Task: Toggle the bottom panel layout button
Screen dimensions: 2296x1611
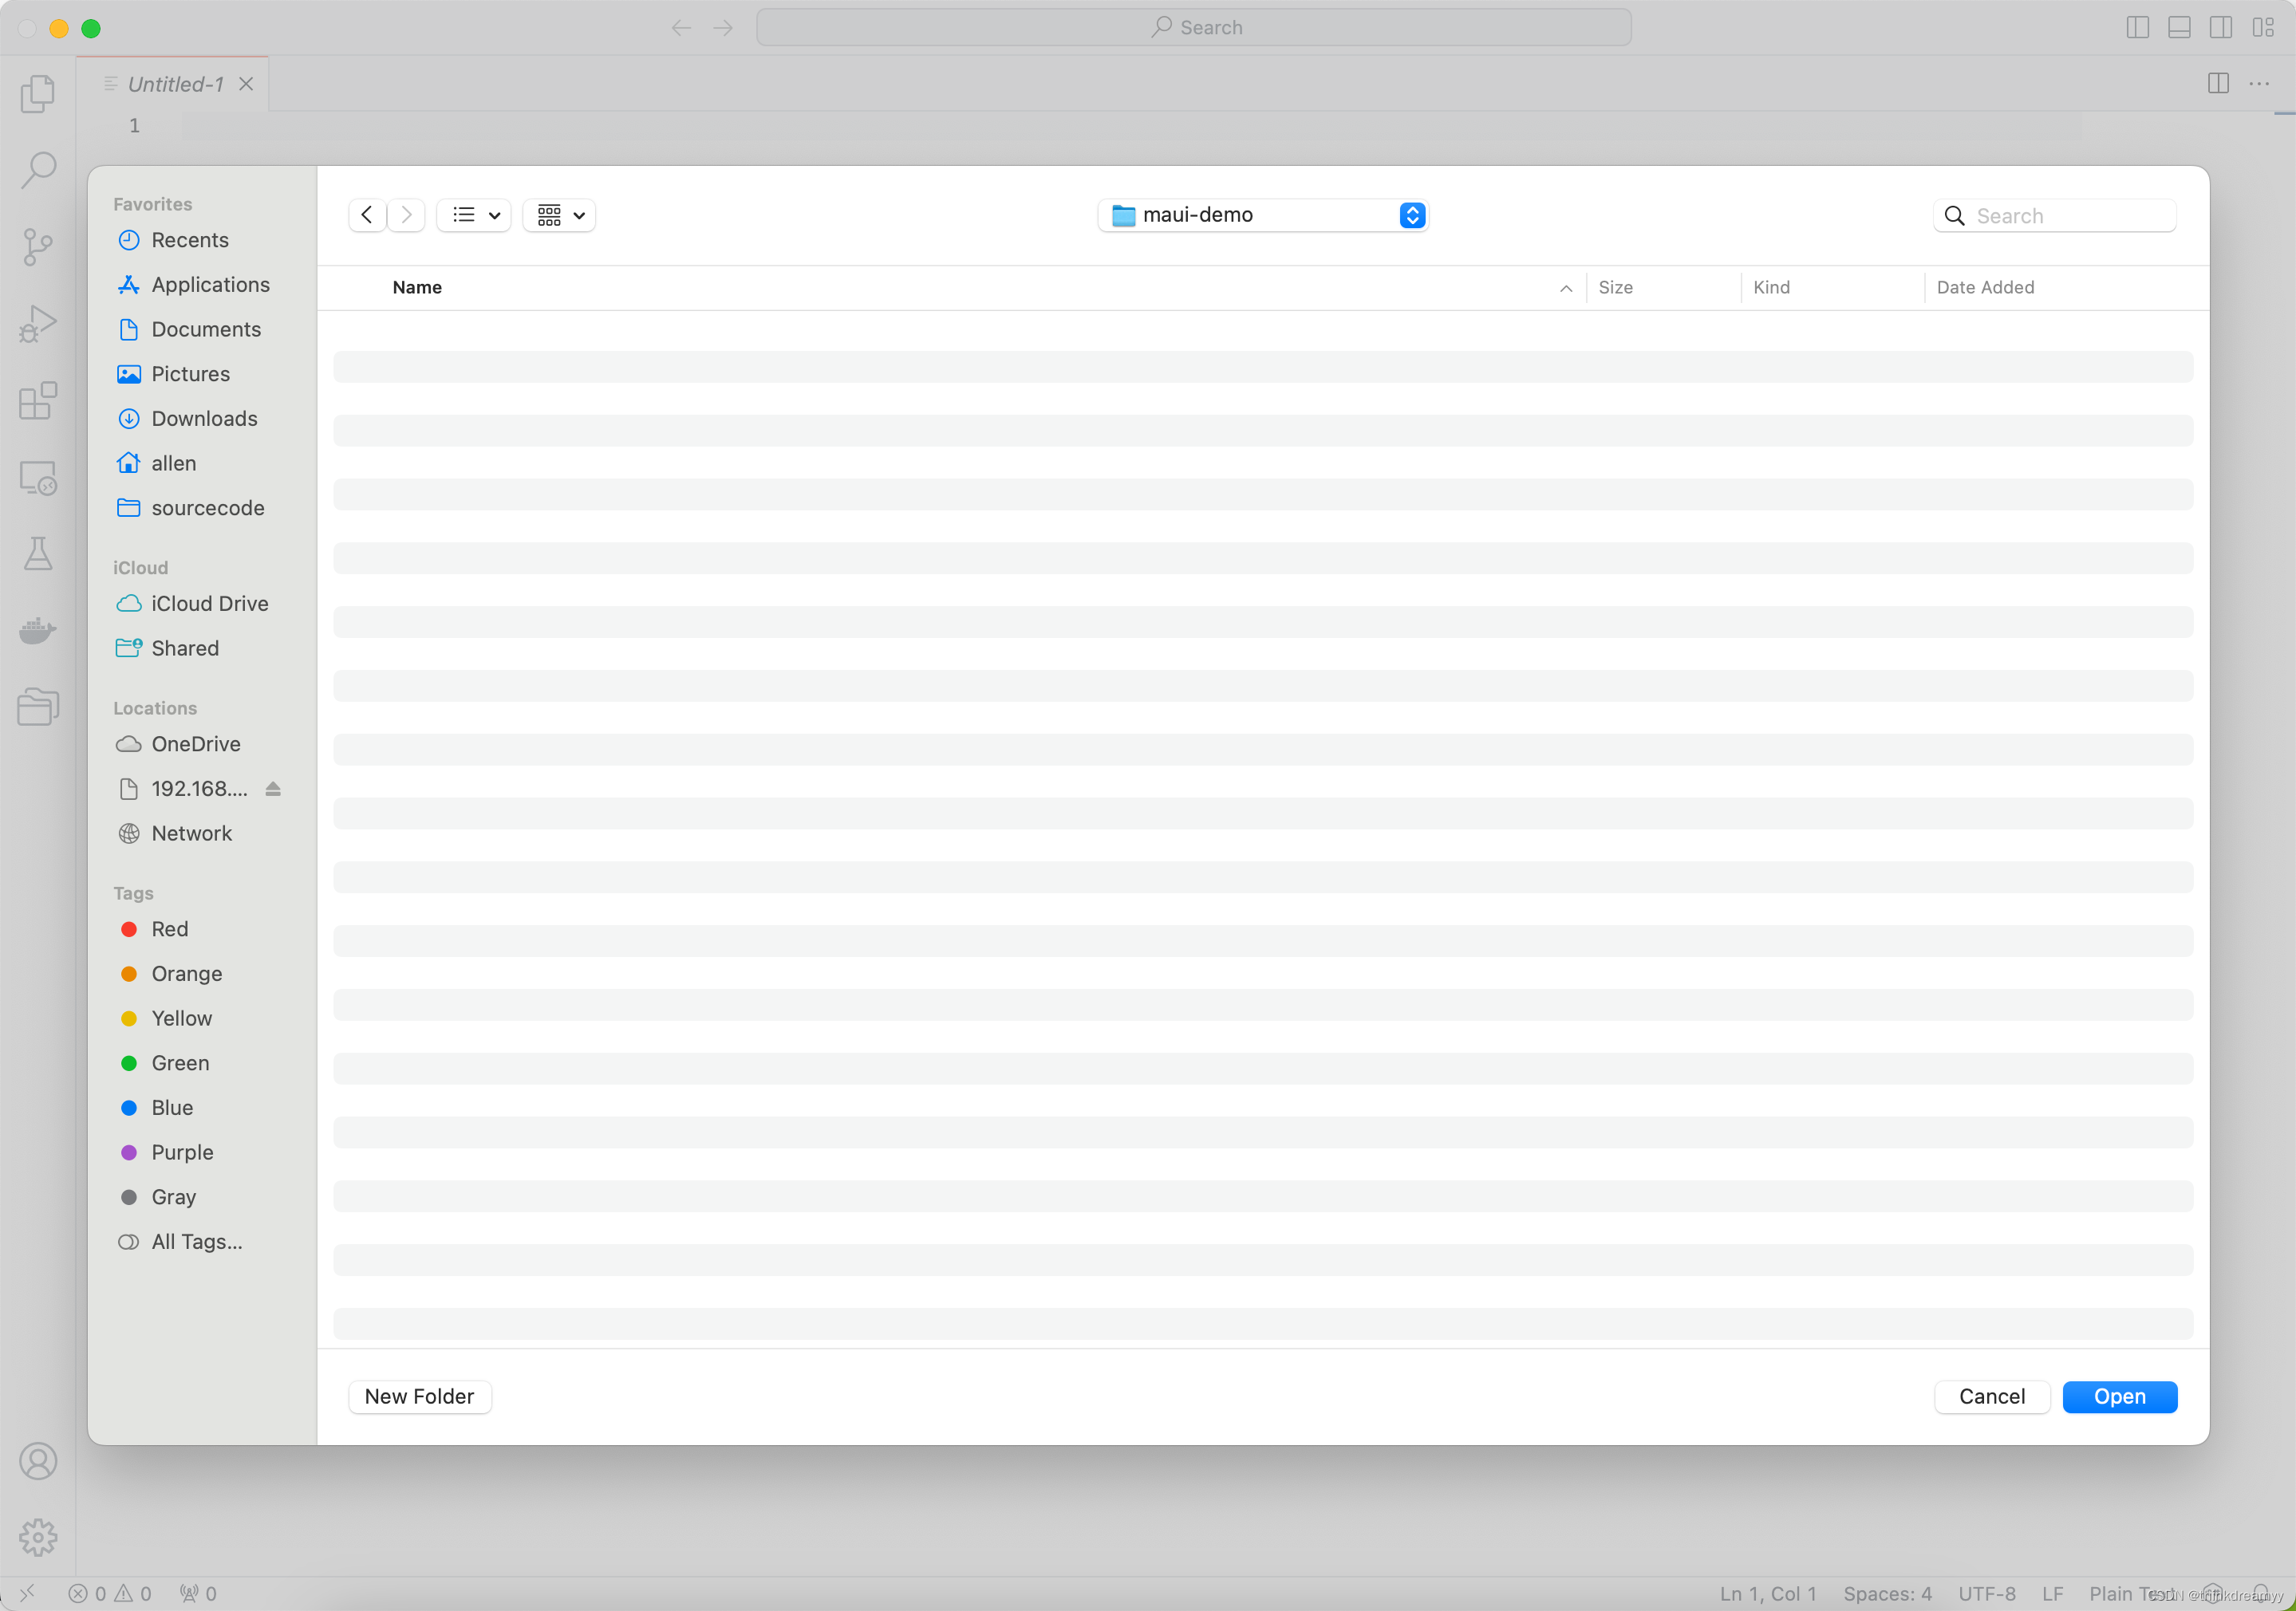Action: pyautogui.click(x=2179, y=28)
